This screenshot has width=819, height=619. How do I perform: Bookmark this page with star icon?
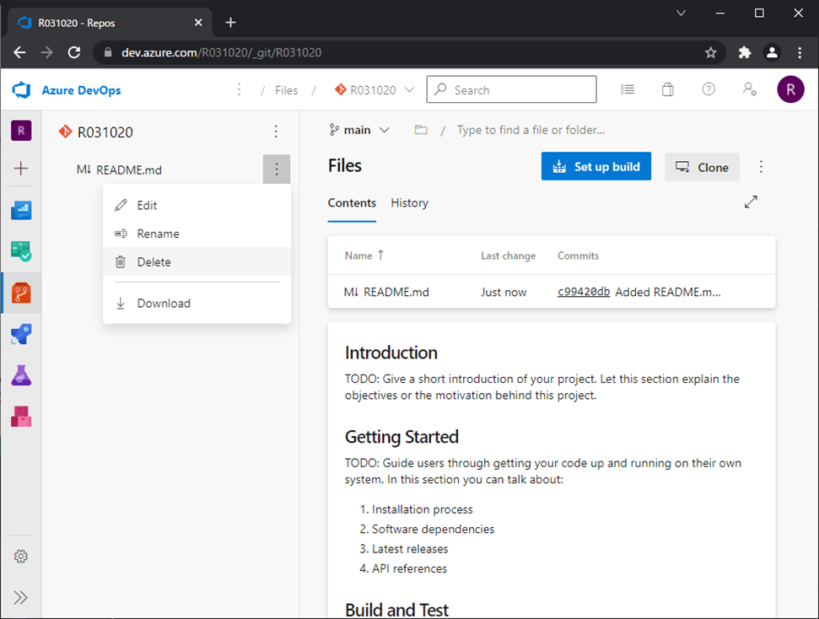pyautogui.click(x=710, y=52)
